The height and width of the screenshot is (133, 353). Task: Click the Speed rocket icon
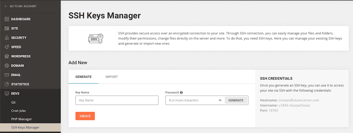coord(7,47)
